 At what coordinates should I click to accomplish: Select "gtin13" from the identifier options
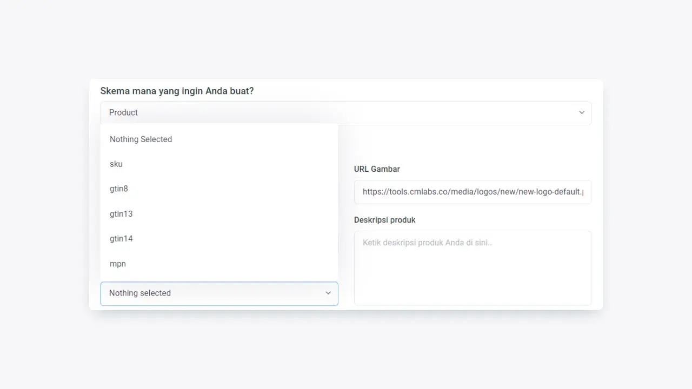pos(121,213)
